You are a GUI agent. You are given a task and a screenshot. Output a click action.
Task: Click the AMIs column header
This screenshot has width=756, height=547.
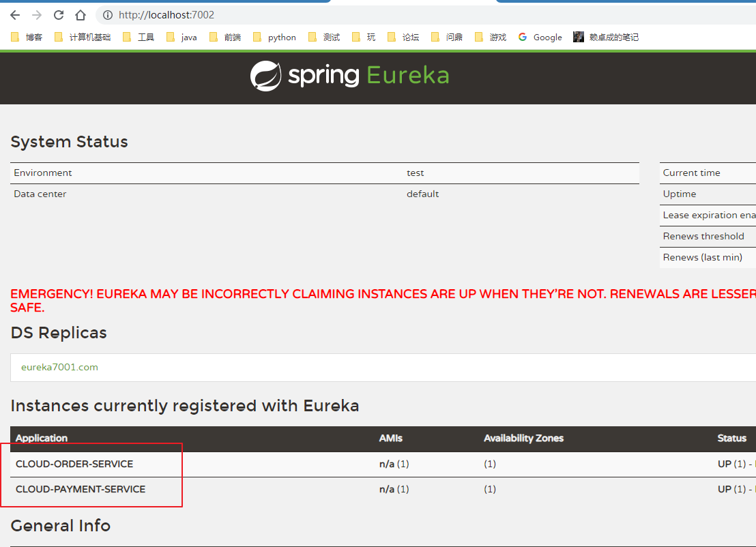pos(390,438)
